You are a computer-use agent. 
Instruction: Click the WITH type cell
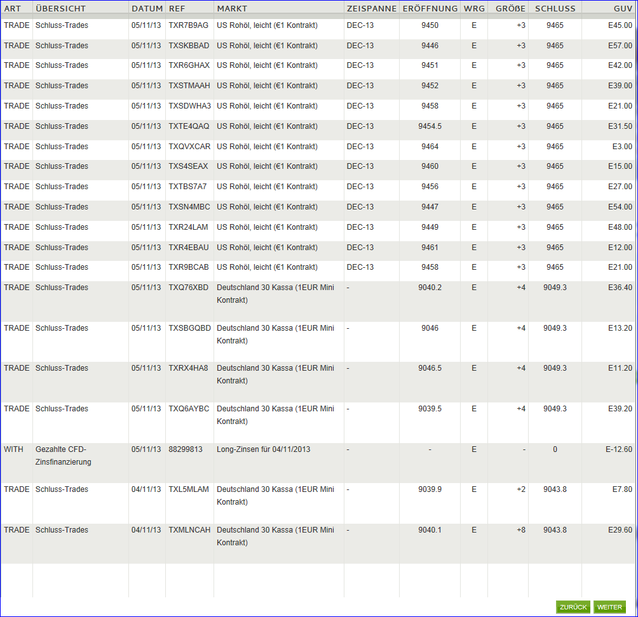coord(13,449)
